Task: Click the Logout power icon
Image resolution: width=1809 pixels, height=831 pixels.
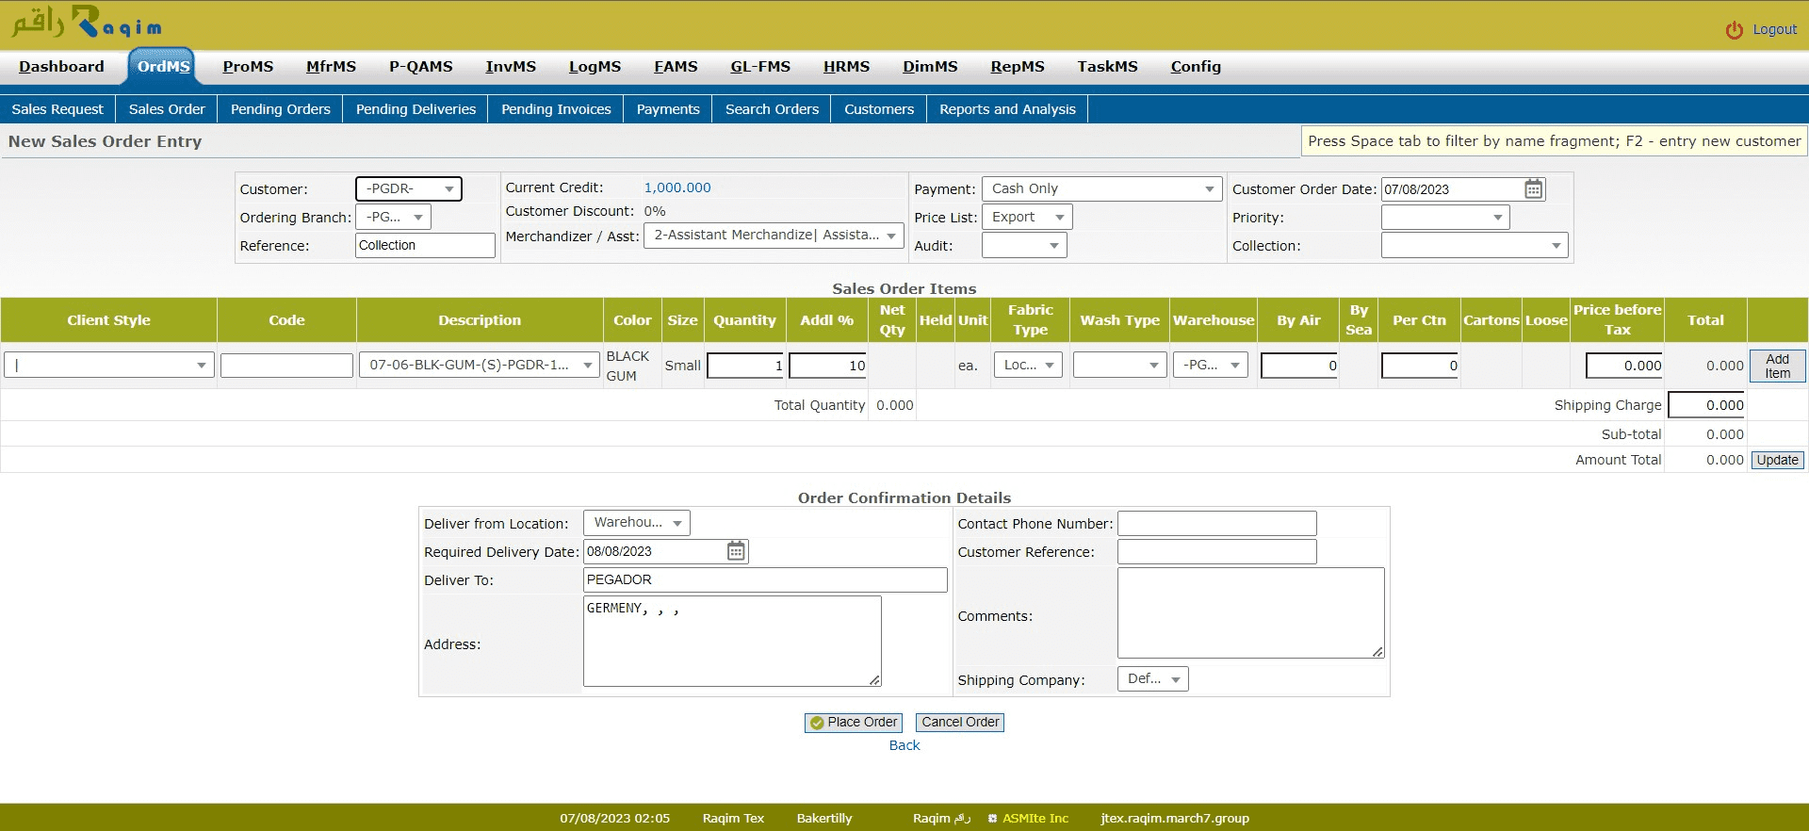Action: pos(1734,30)
